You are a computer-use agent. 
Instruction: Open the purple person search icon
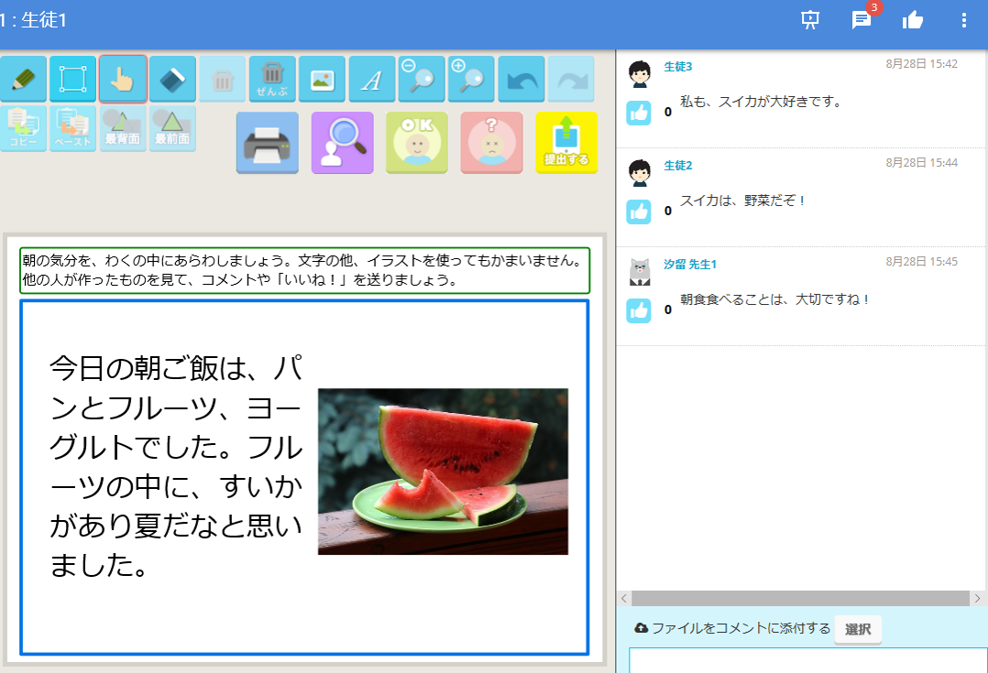coord(342,143)
